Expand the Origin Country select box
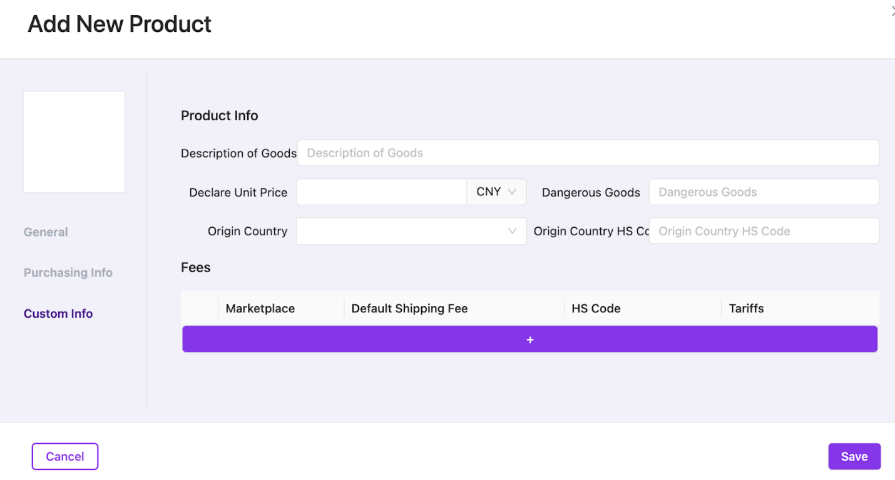Screen dimensions: 895x480 (411, 231)
